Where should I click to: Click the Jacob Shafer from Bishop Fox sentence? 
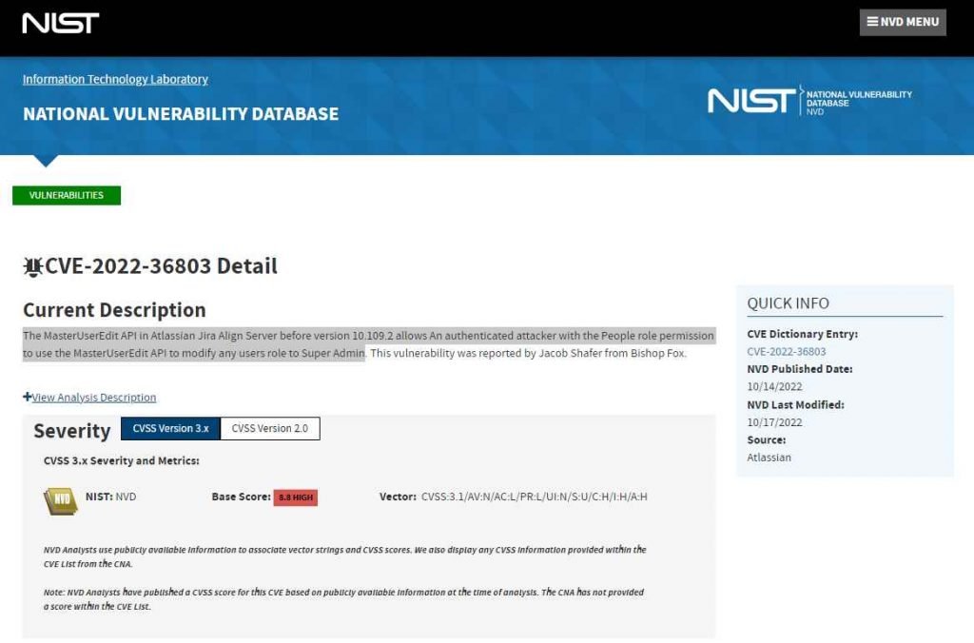coord(528,353)
